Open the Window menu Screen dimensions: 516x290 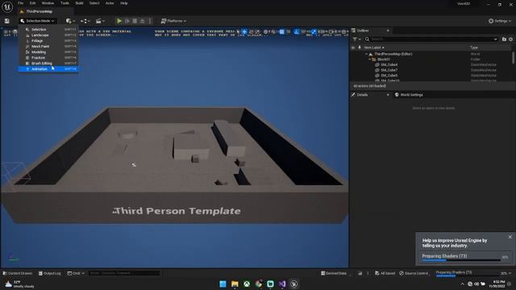[x=48, y=3]
